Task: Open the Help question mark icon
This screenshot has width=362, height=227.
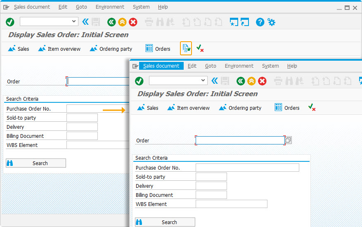Action: [x=260, y=22]
